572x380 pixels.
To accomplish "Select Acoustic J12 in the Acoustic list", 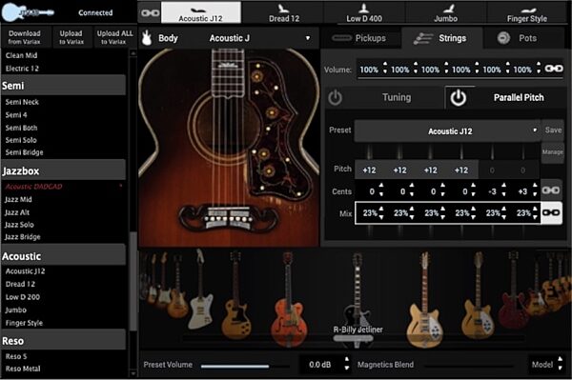I will coord(25,271).
